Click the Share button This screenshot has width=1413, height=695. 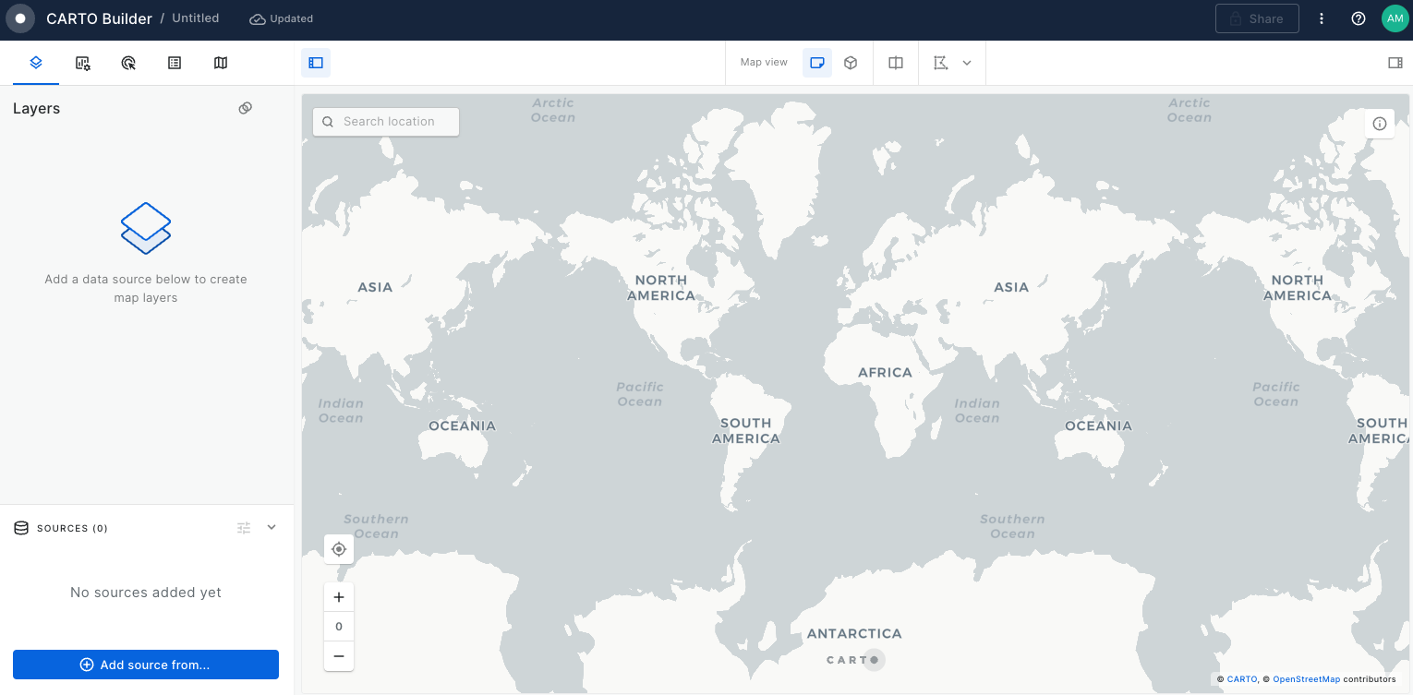click(x=1257, y=18)
